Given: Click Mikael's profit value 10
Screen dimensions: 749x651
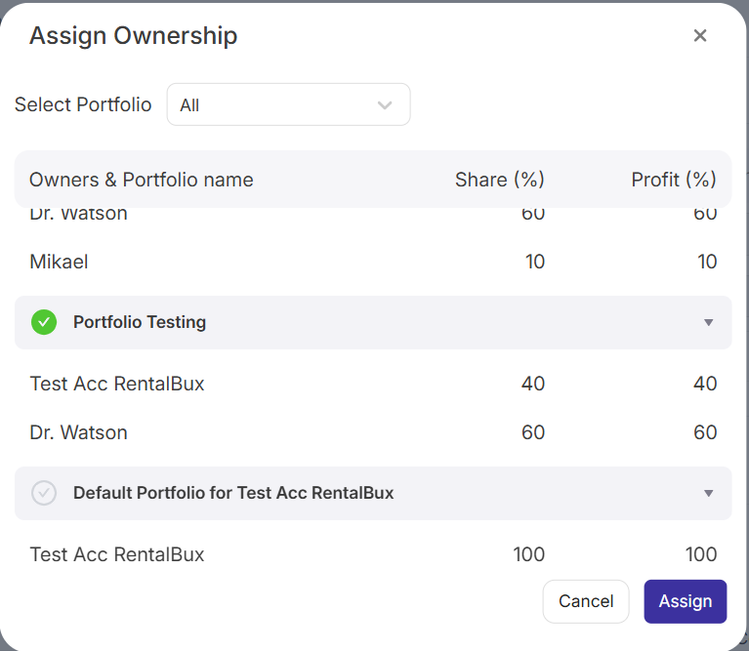Looking at the screenshot, I should [706, 262].
